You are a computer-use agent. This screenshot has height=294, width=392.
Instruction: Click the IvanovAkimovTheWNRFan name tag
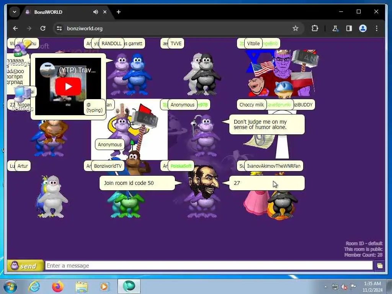[274, 166]
